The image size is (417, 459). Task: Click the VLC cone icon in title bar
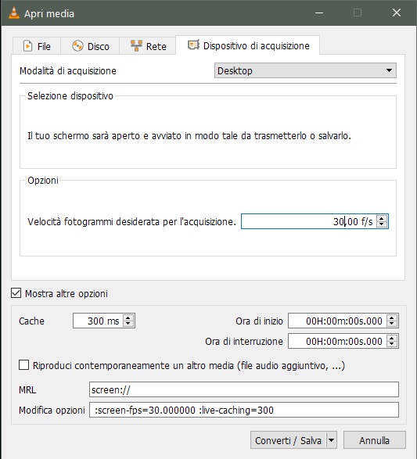pos(13,13)
